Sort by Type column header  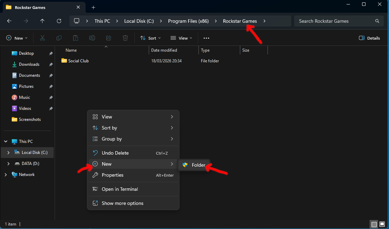(x=205, y=50)
